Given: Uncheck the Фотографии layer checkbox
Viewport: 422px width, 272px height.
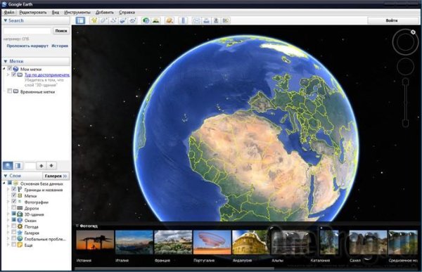Looking at the screenshot, I should tap(14, 202).
